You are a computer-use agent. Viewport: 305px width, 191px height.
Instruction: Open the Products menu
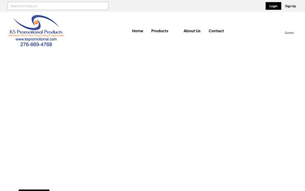pos(160,31)
